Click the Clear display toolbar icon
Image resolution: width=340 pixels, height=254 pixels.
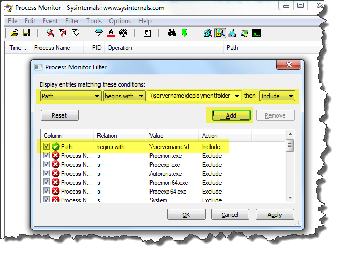point(75,33)
